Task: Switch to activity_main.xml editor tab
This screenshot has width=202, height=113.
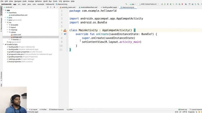Action: [x=68, y=7]
